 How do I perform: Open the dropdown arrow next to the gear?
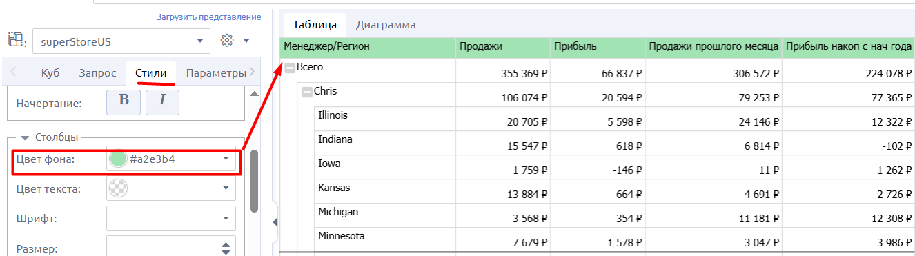click(246, 41)
